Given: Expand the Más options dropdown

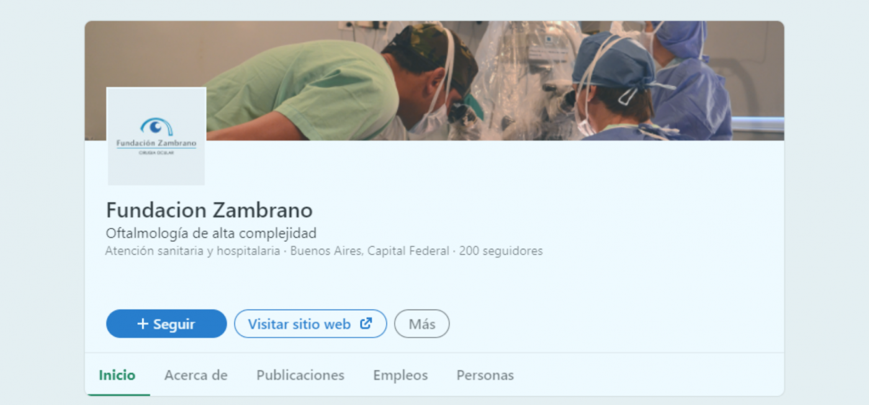Looking at the screenshot, I should pos(422,324).
